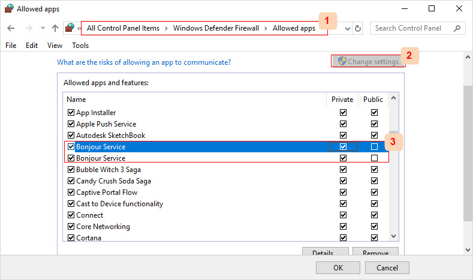Click the Allowed apps breadcrumb

pos(294,28)
